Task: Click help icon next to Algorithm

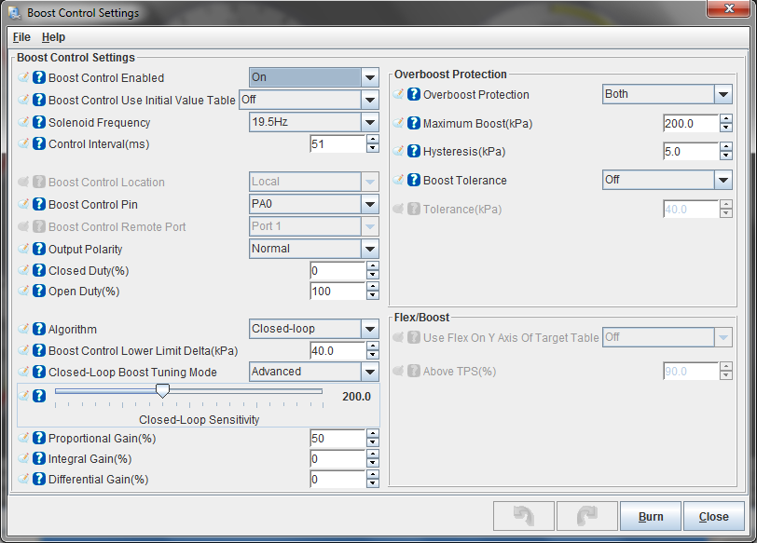Action: click(39, 329)
